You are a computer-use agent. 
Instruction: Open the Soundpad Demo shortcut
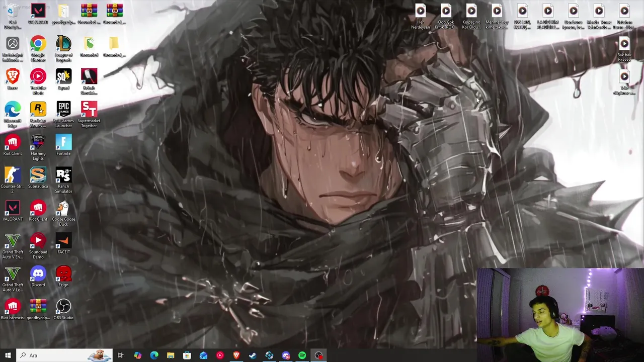click(x=38, y=246)
